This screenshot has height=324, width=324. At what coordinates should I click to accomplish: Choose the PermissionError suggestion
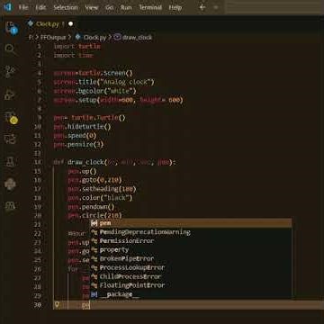pyautogui.click(x=191, y=241)
